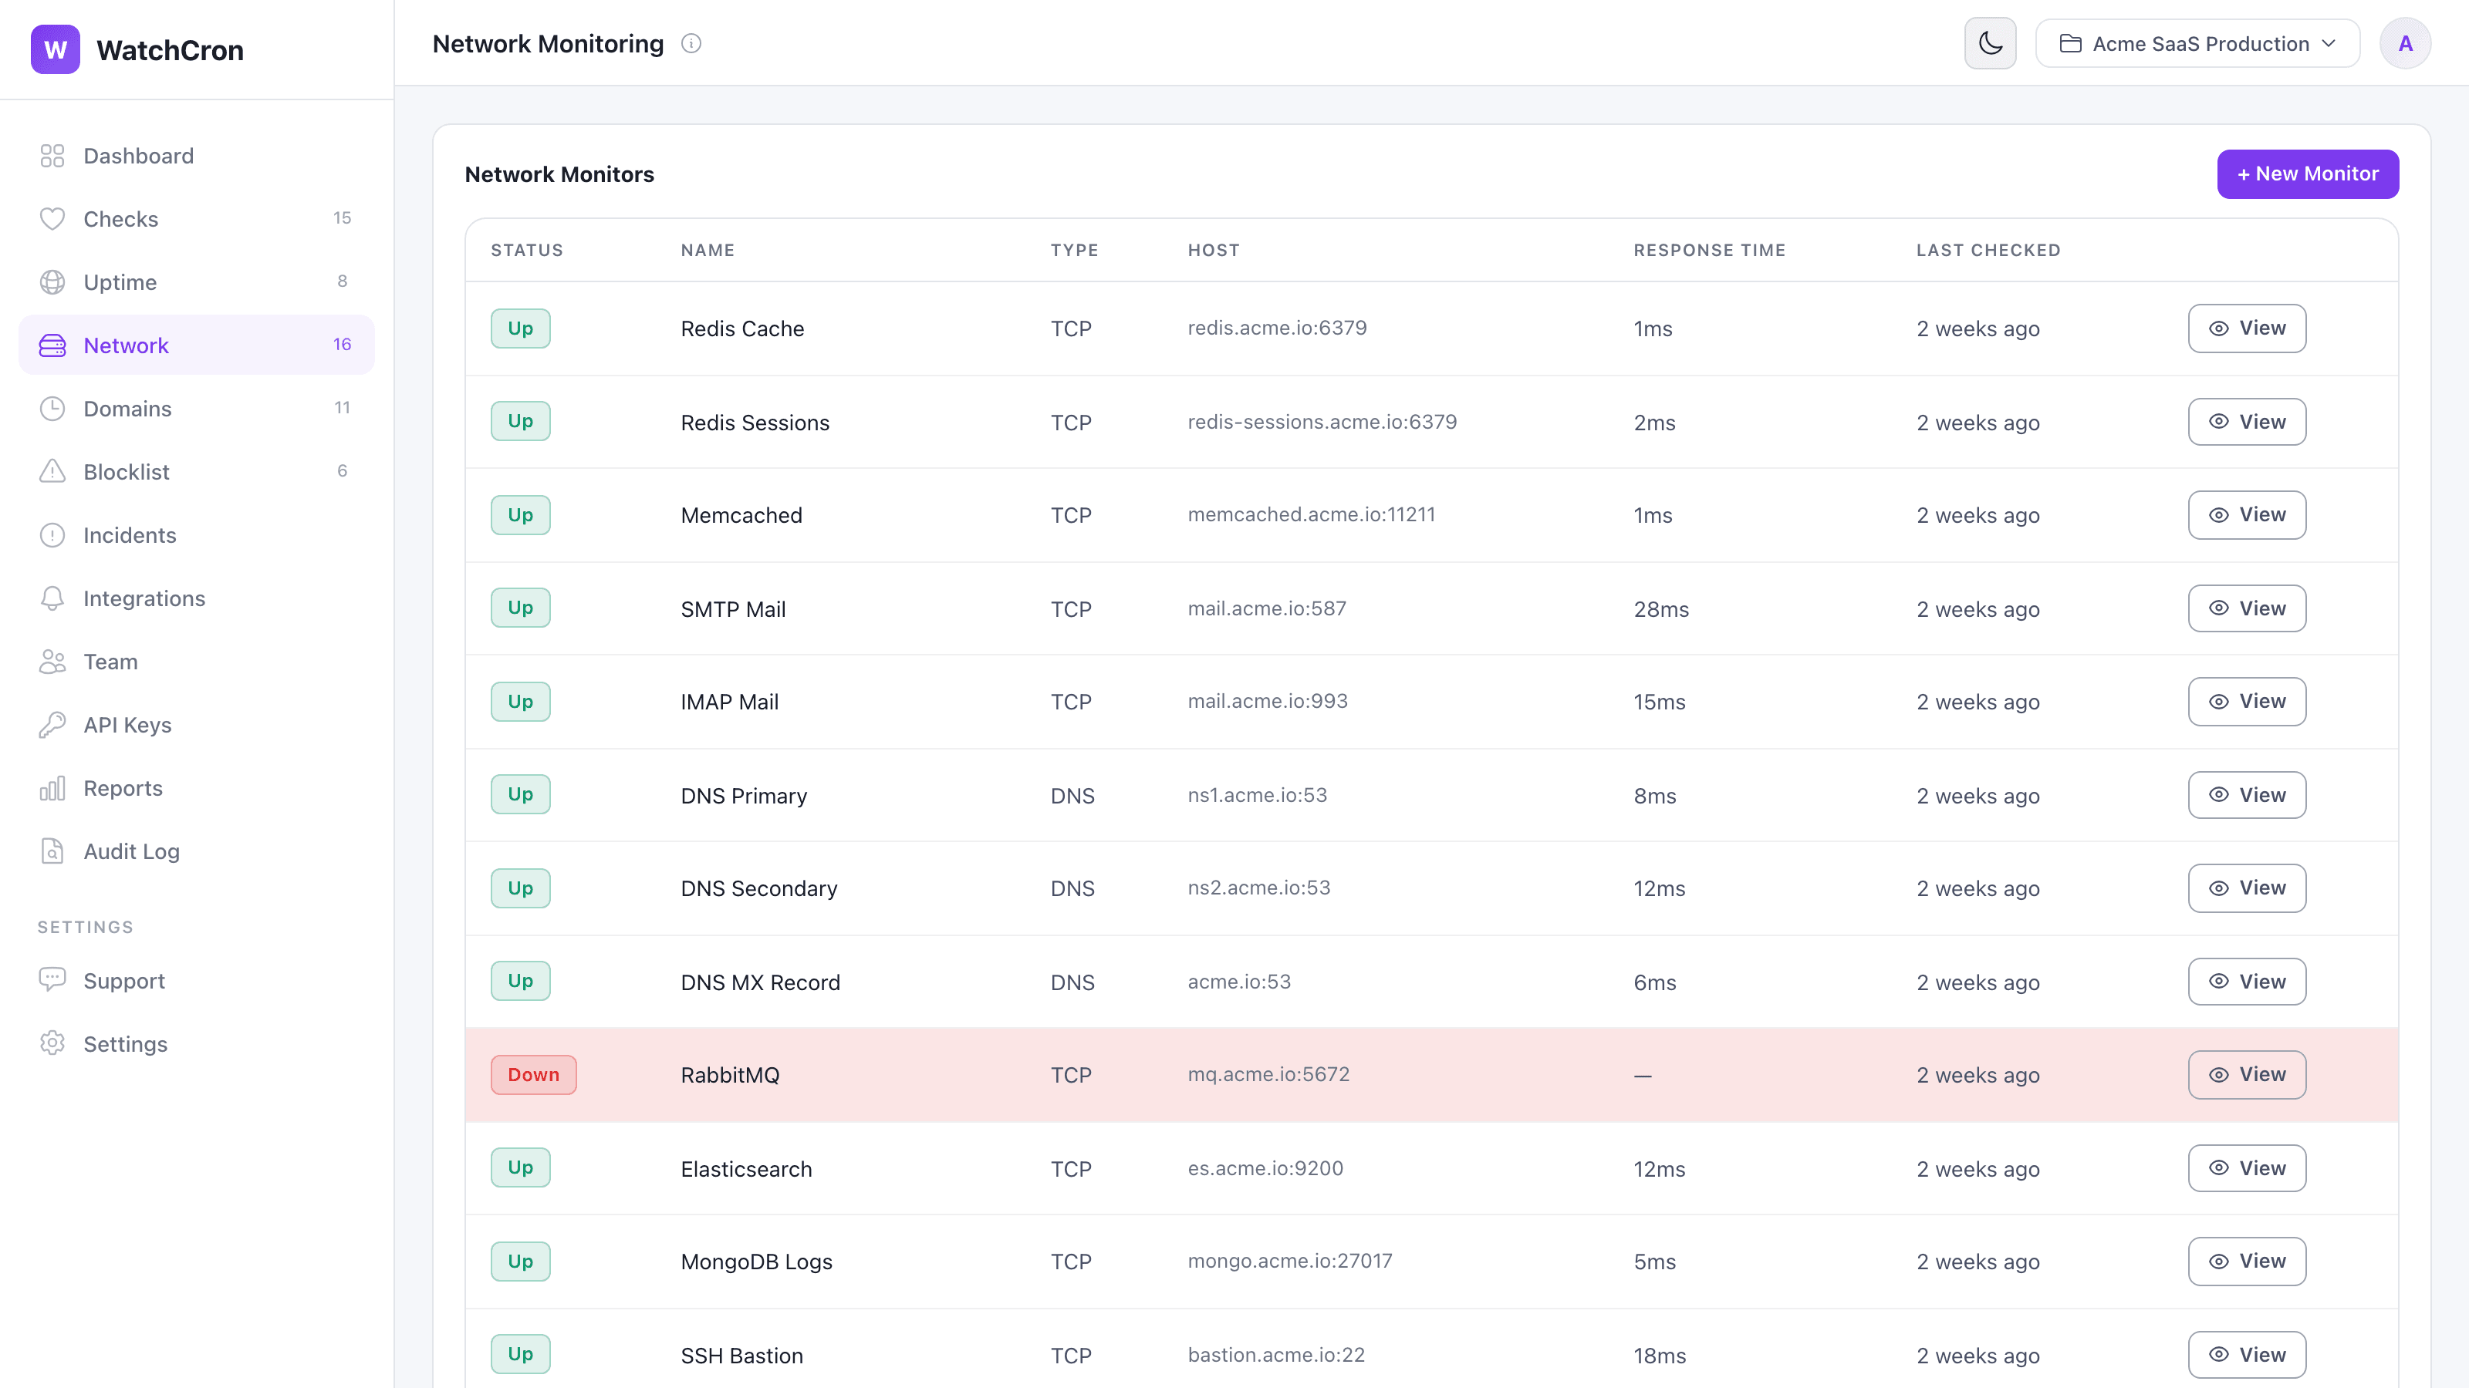This screenshot has width=2469, height=1388.
Task: Click the Team people icon
Action: pos(52,662)
